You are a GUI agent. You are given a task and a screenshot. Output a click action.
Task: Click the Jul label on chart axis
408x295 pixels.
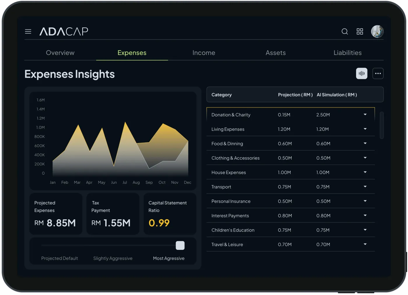click(x=125, y=182)
